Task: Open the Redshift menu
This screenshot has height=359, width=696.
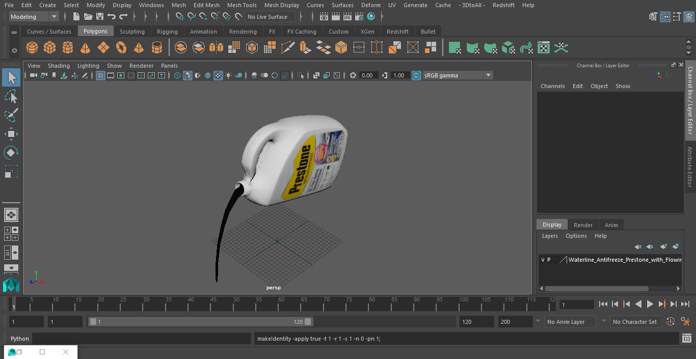Action: click(x=503, y=5)
